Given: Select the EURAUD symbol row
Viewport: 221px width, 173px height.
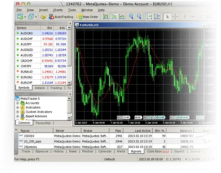Looking at the screenshot, I should [27, 72].
